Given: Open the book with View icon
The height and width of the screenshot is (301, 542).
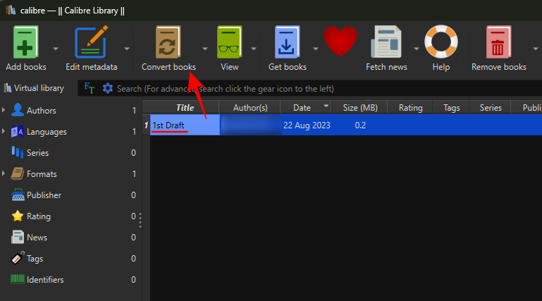Looking at the screenshot, I should (x=230, y=42).
